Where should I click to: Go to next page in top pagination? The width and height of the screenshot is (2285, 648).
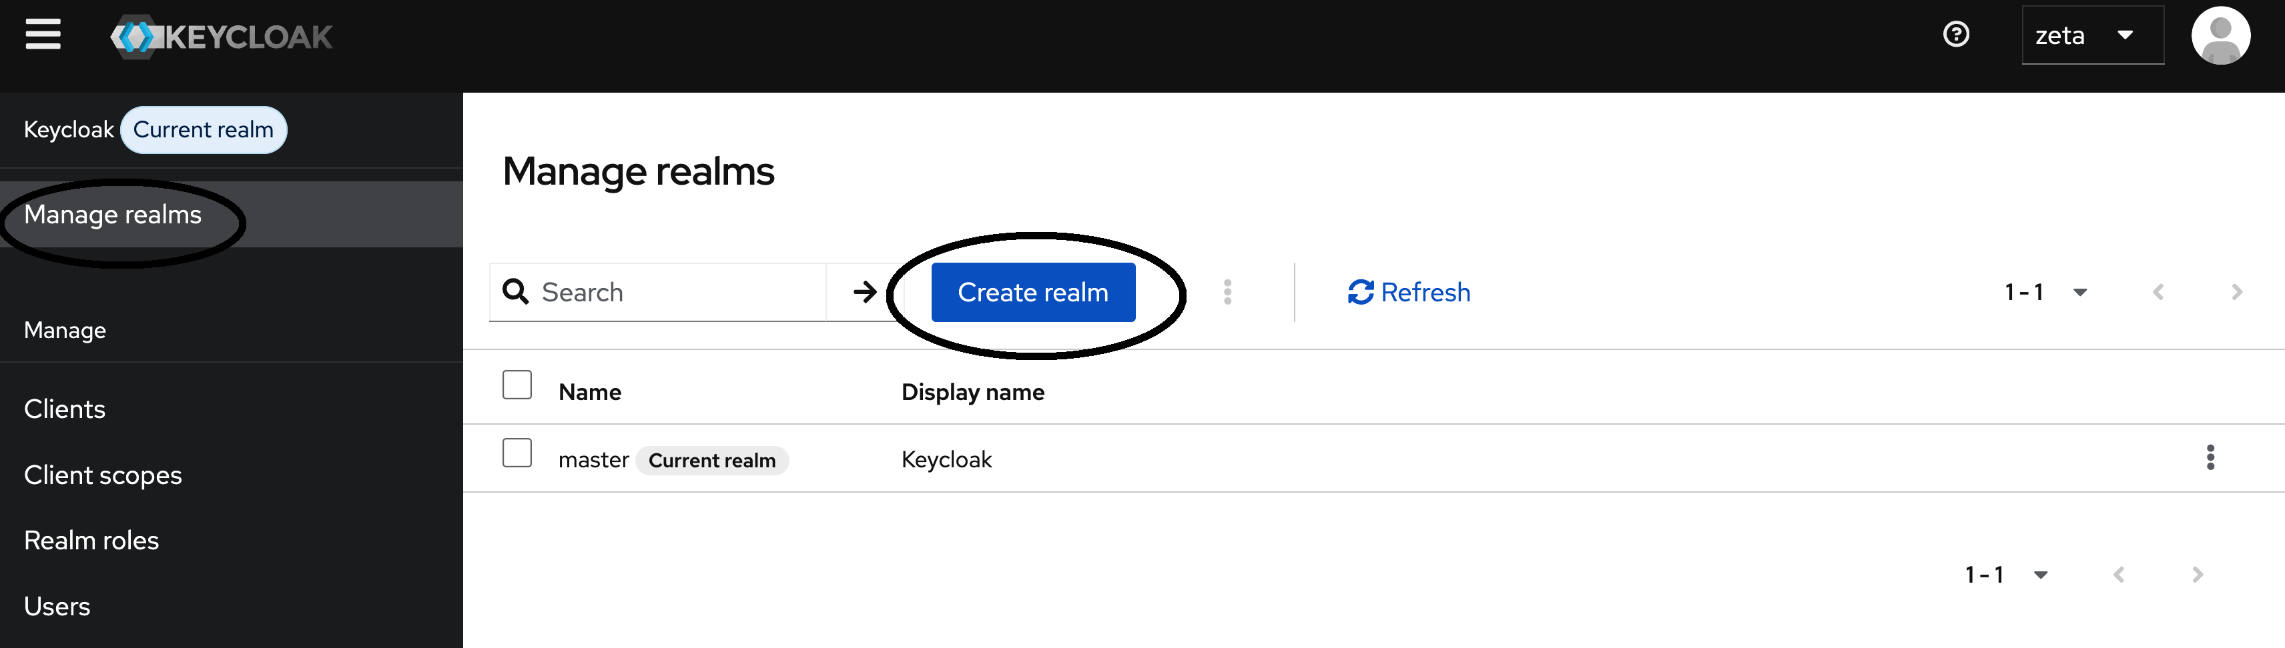pyautogui.click(x=2236, y=291)
